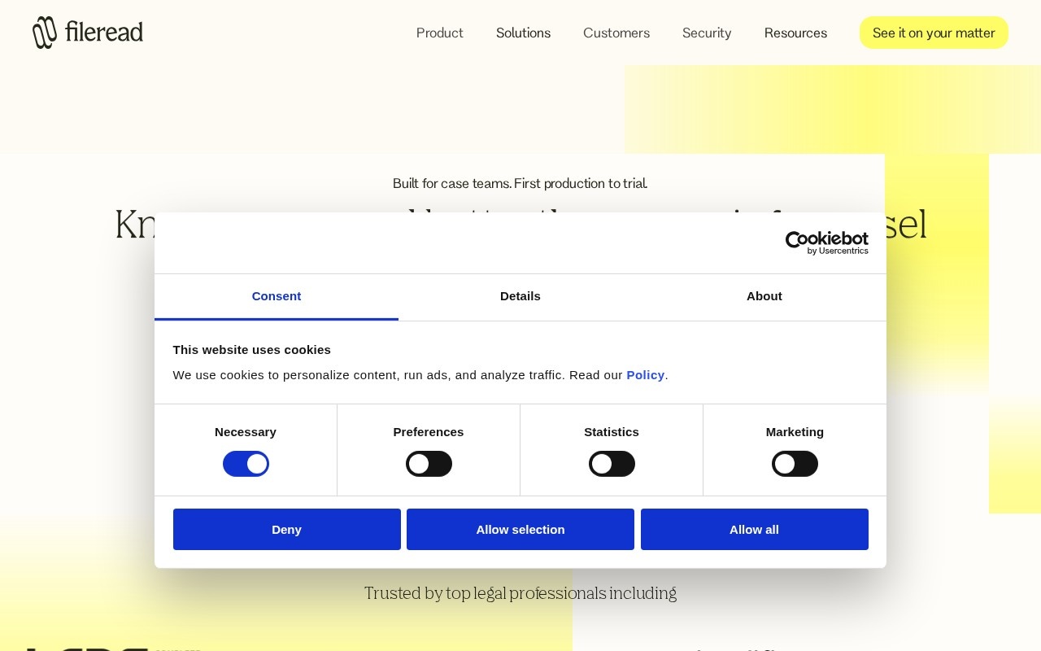This screenshot has height=651, width=1041.
Task: Go to the Customers page
Action: tap(616, 33)
